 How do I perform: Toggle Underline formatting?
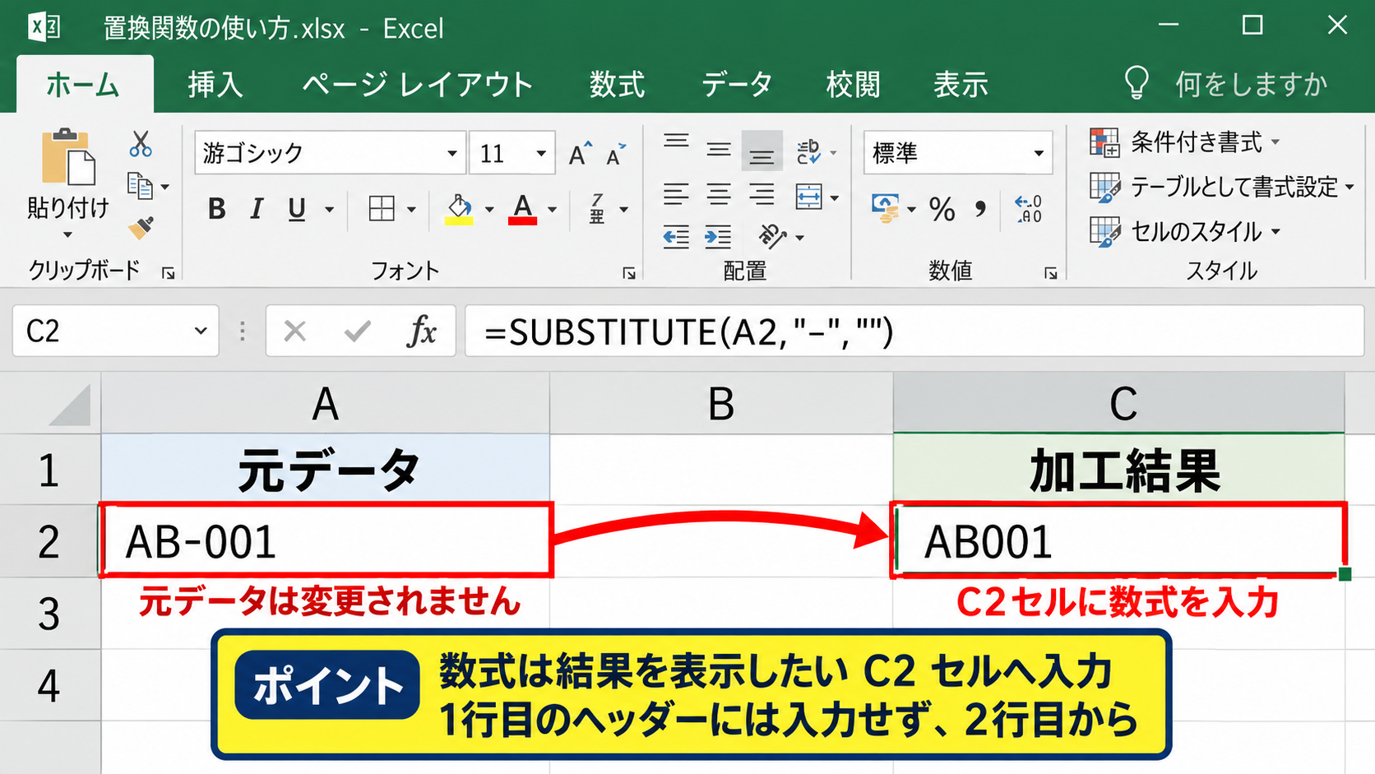pyautogui.click(x=297, y=210)
